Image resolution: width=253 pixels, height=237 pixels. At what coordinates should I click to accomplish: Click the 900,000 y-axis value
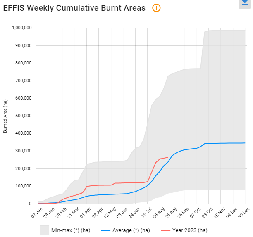click(x=24, y=45)
